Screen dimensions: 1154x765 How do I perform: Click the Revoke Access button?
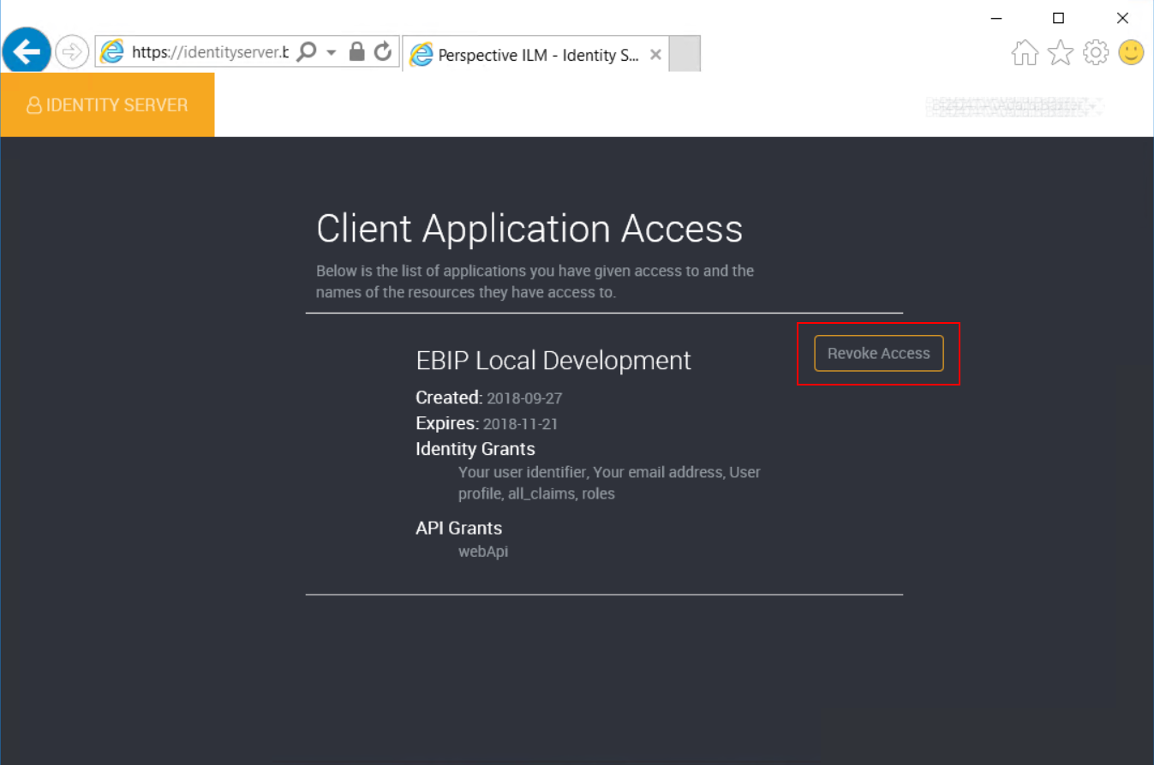click(x=878, y=353)
